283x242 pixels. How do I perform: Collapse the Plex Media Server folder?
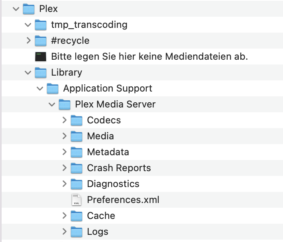pyautogui.click(x=52, y=104)
